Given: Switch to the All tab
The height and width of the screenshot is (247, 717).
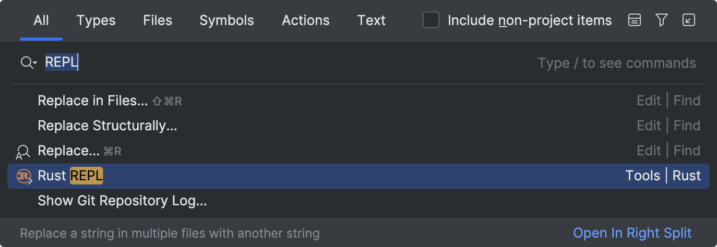Looking at the screenshot, I should point(41,20).
